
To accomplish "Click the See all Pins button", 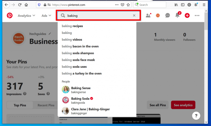I will click(x=157, y=105).
